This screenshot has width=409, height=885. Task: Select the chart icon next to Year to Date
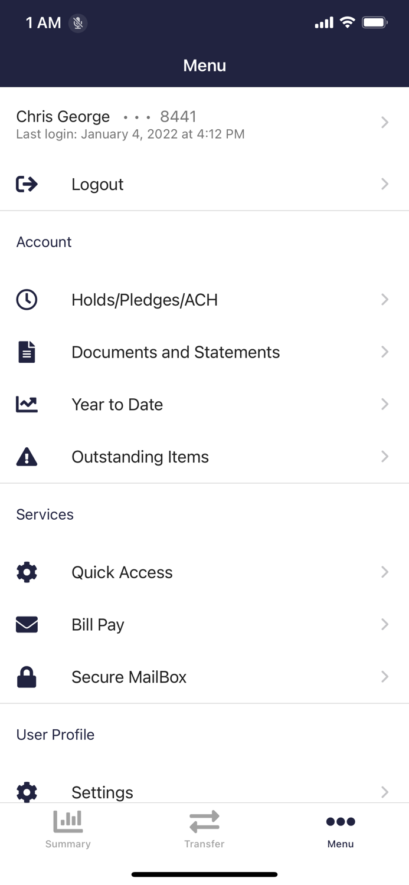coord(27,404)
